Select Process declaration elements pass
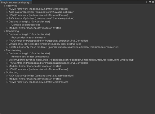The height and width of the screenshot is (114, 155). 29,38
